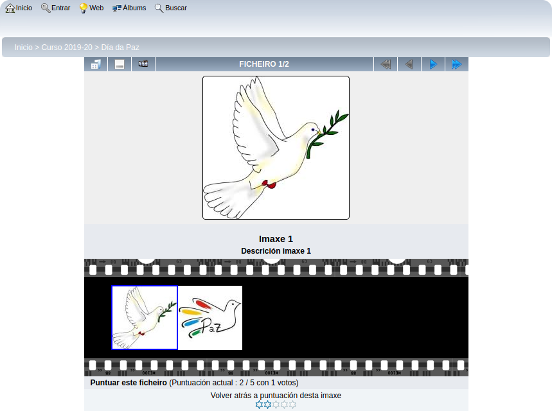
Task: Select the colorful Paz thumbnail in the filmstrip
Action: click(210, 318)
